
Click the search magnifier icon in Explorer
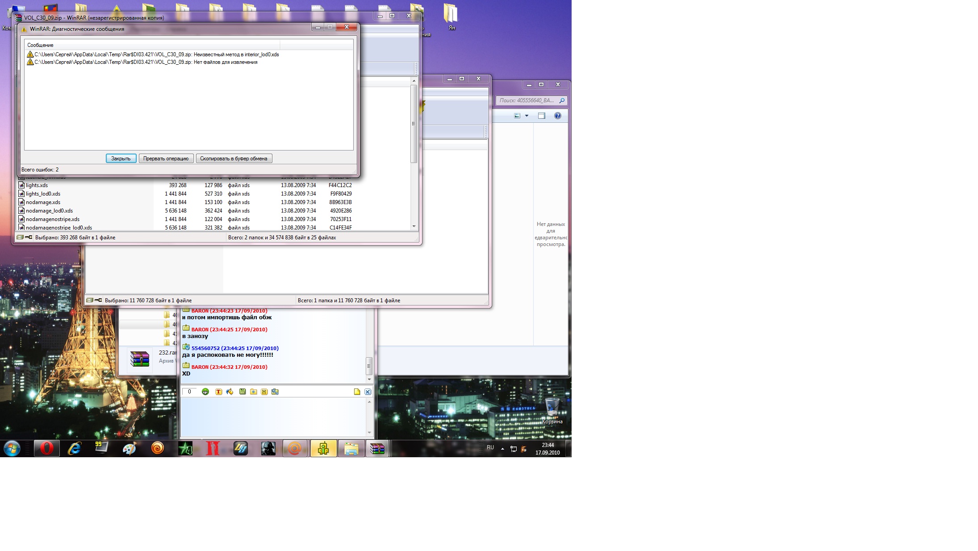tap(562, 100)
